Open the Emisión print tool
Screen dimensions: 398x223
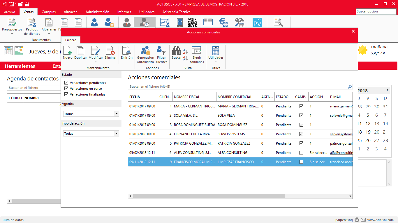(127, 52)
